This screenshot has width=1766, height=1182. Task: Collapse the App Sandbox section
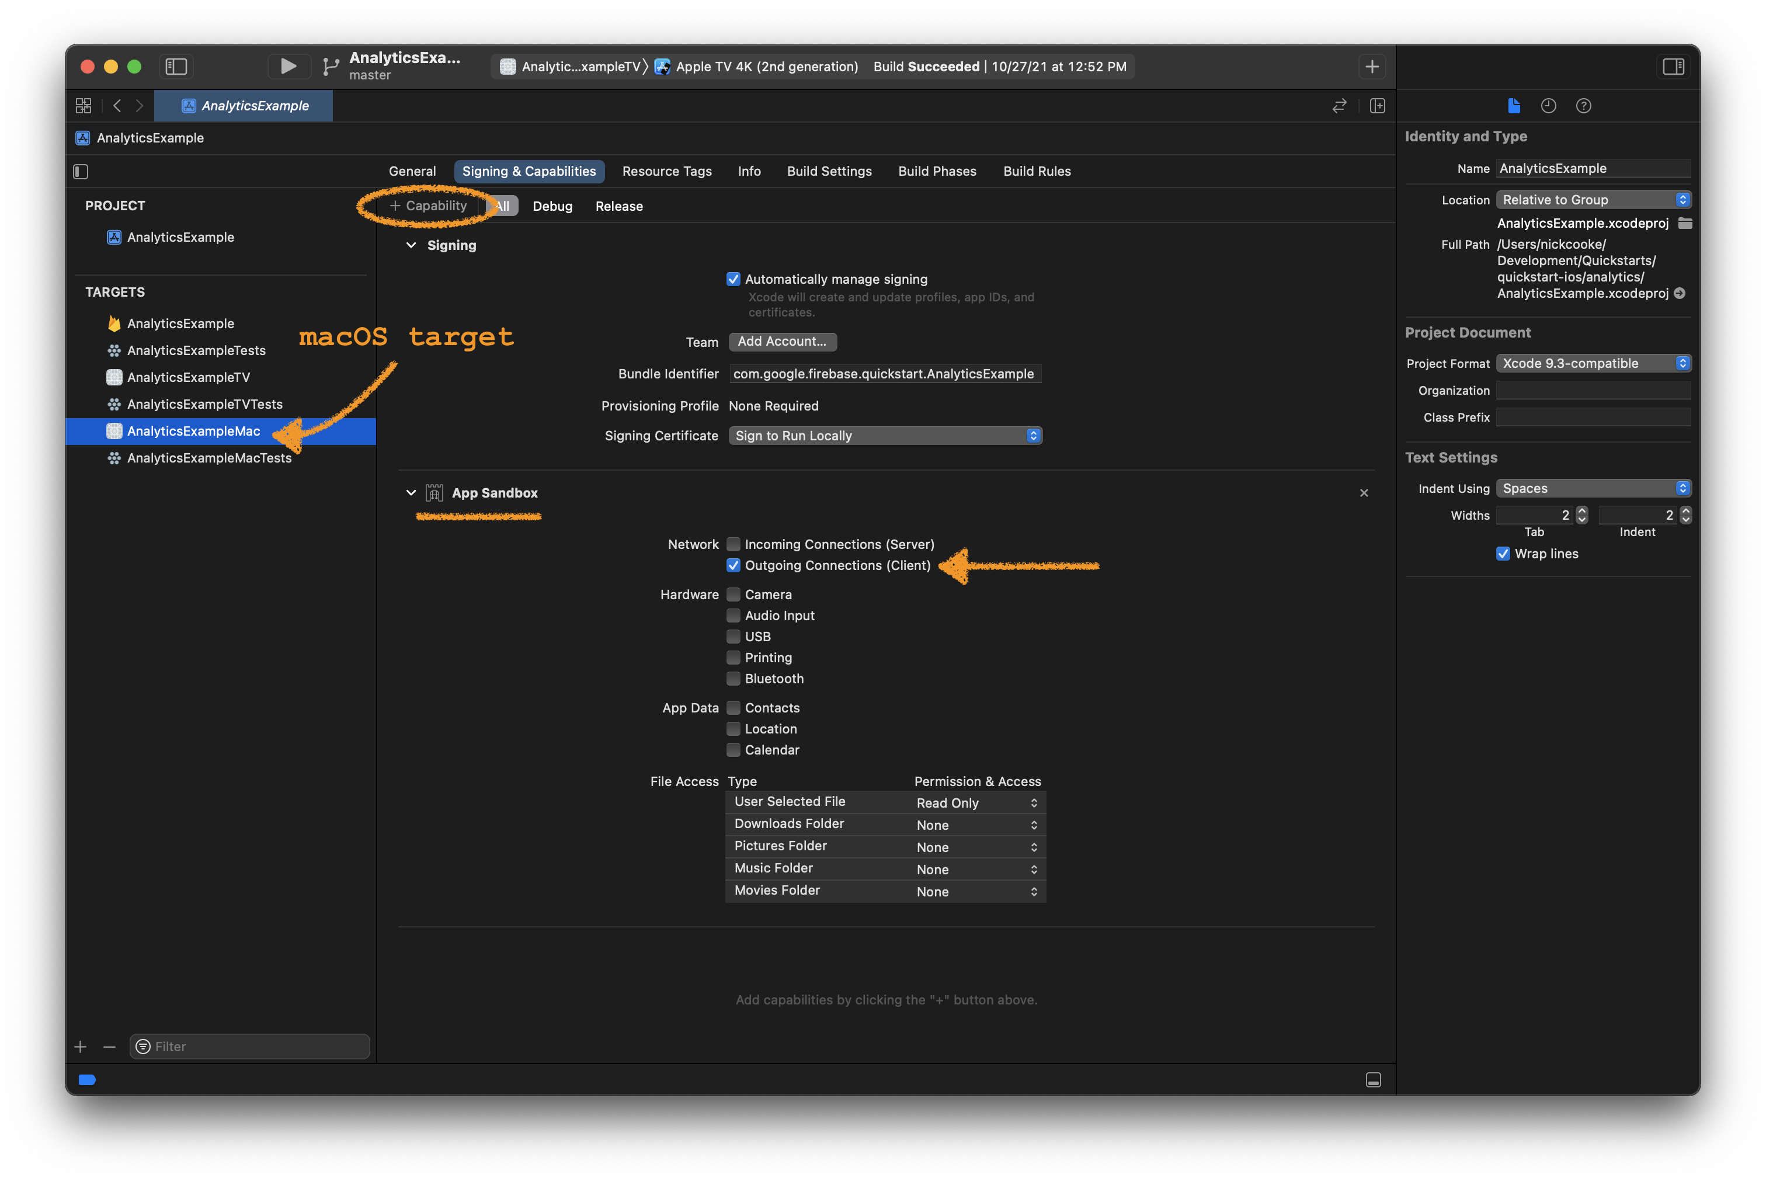(411, 493)
